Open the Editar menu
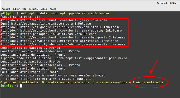The image size is (180, 98). click(x=16, y=9)
